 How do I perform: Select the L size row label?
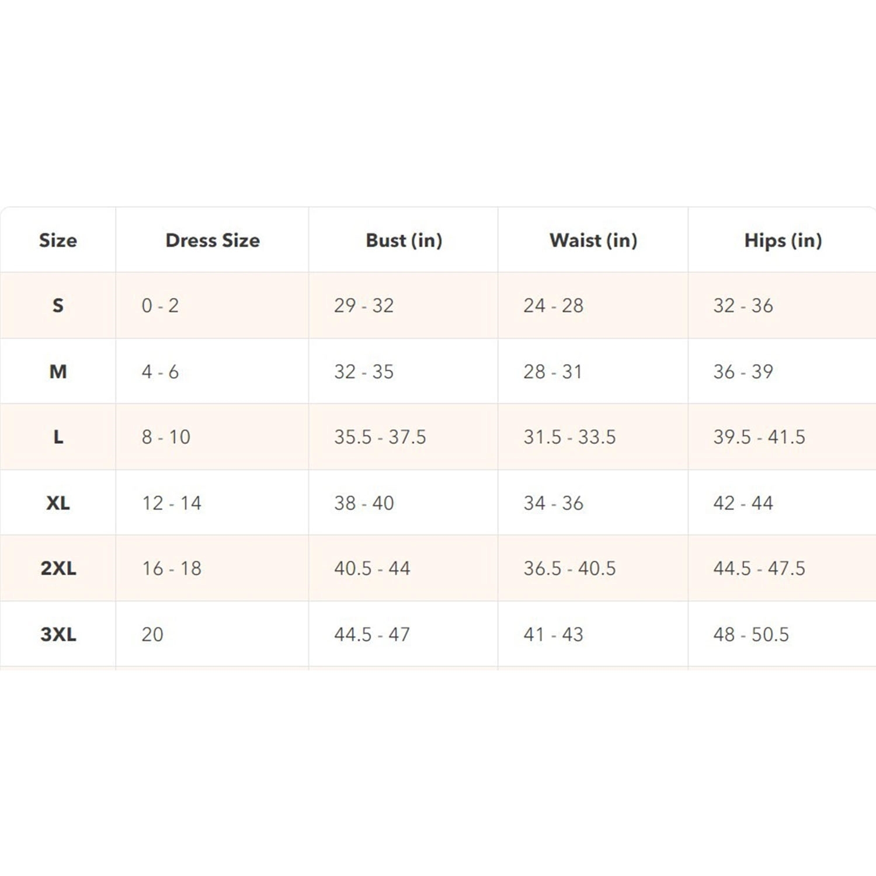[58, 437]
